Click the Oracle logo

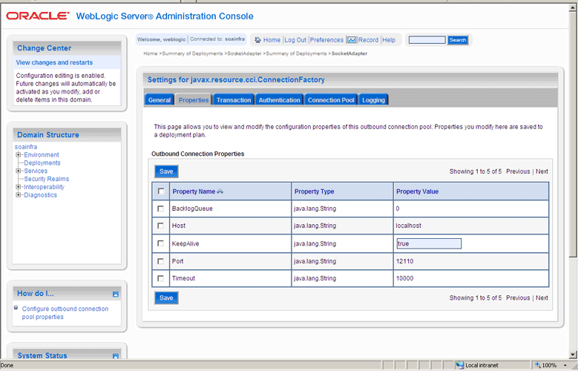(x=38, y=16)
